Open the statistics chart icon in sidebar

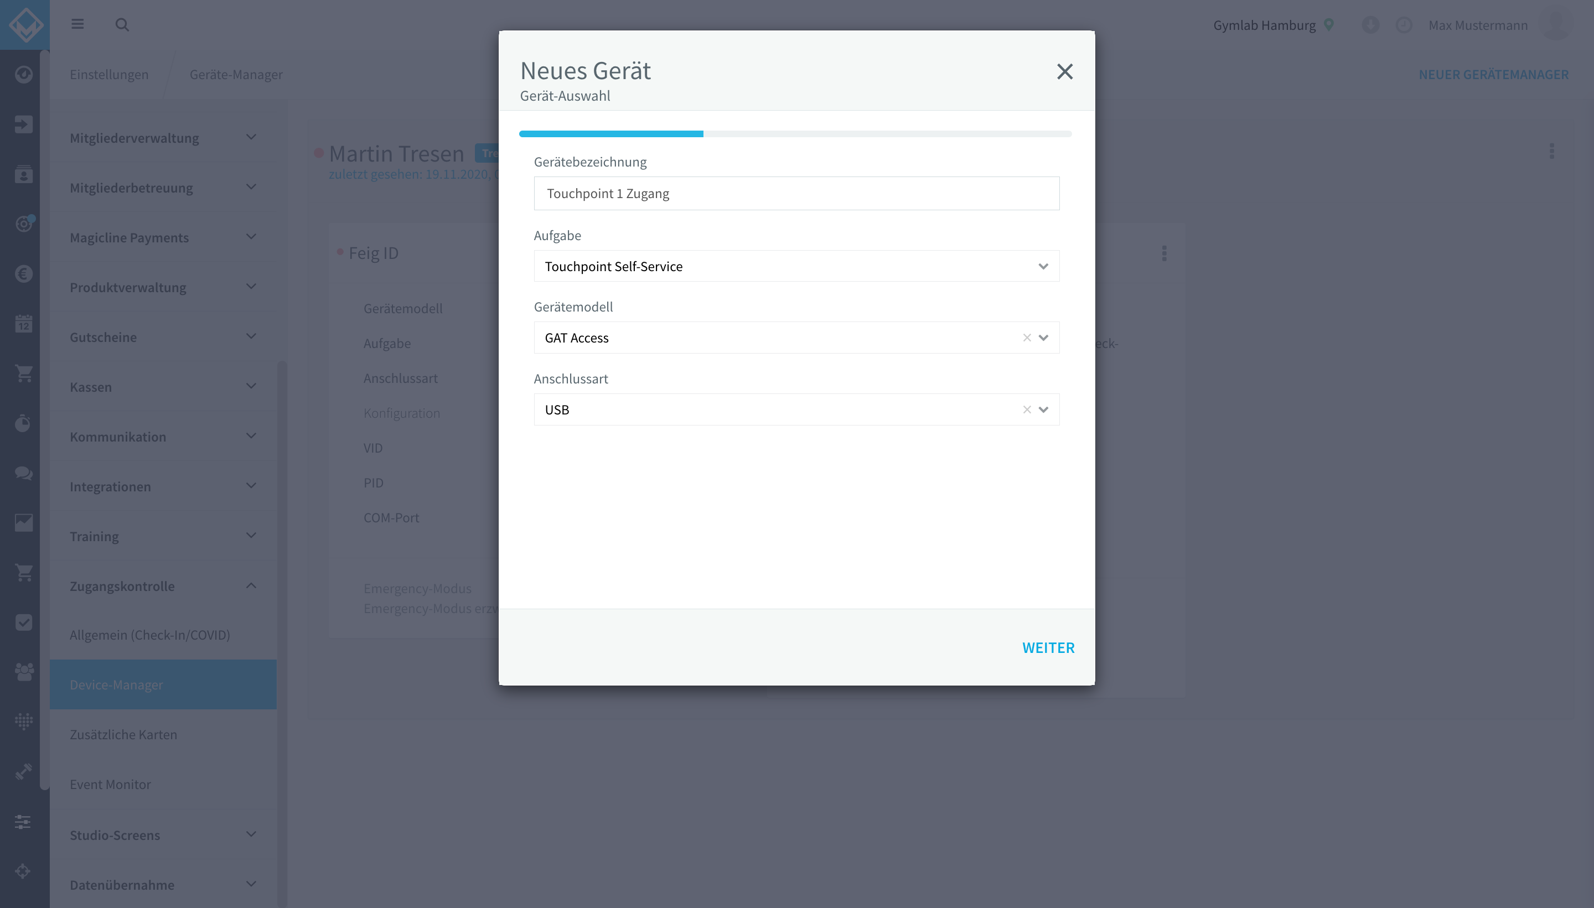[23, 522]
